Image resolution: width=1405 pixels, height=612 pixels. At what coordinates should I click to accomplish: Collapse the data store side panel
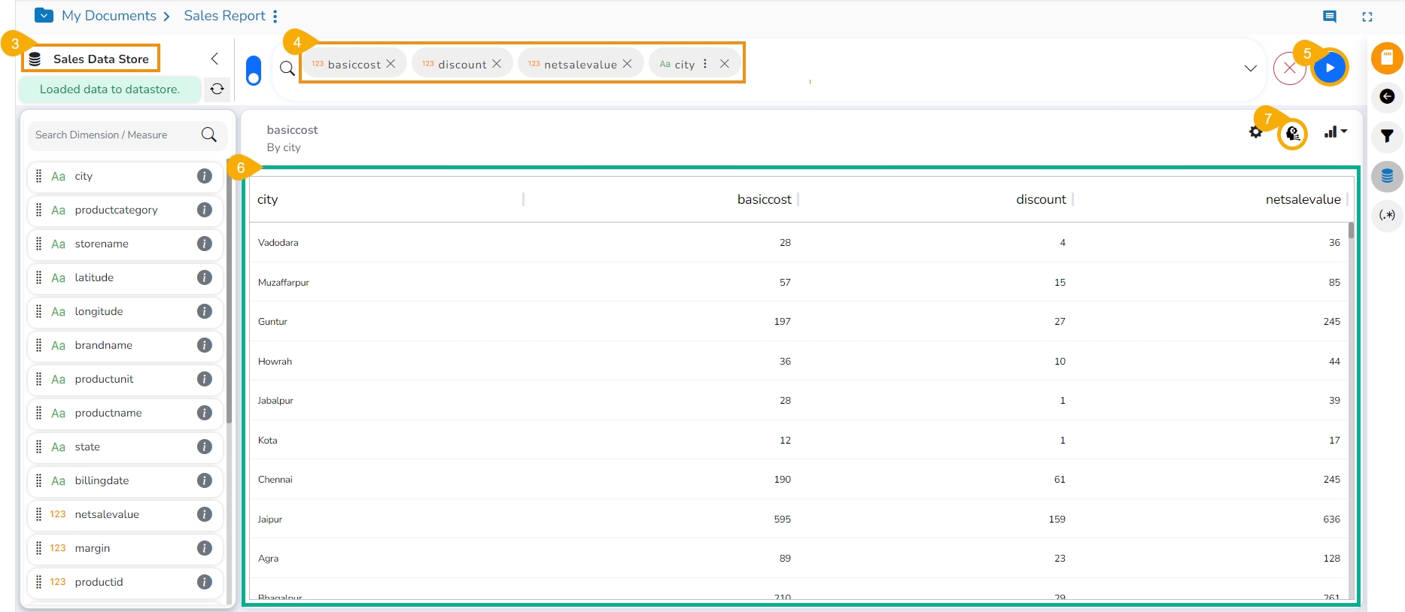(214, 59)
